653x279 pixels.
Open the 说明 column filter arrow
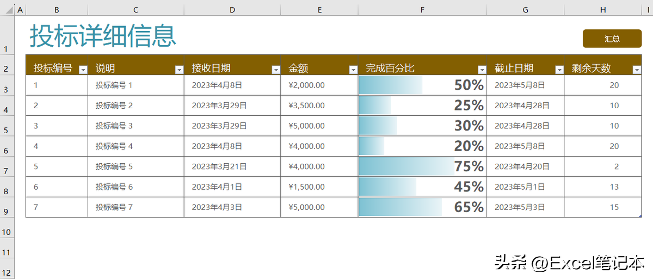coord(179,70)
